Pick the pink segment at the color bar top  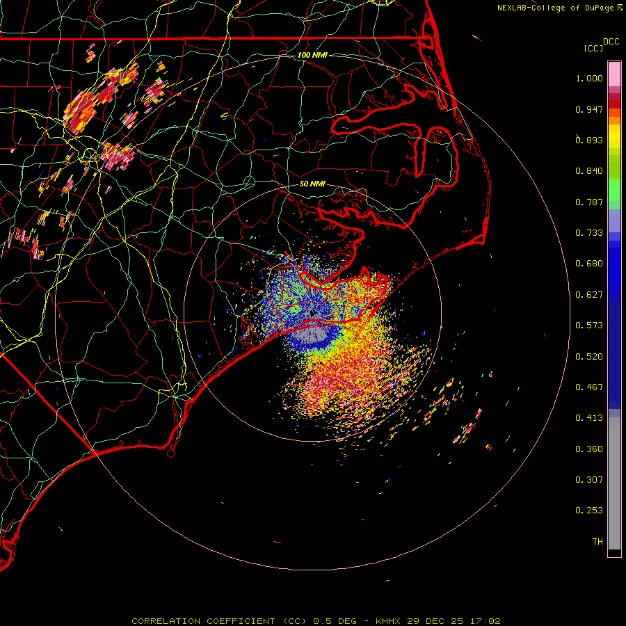614,74
